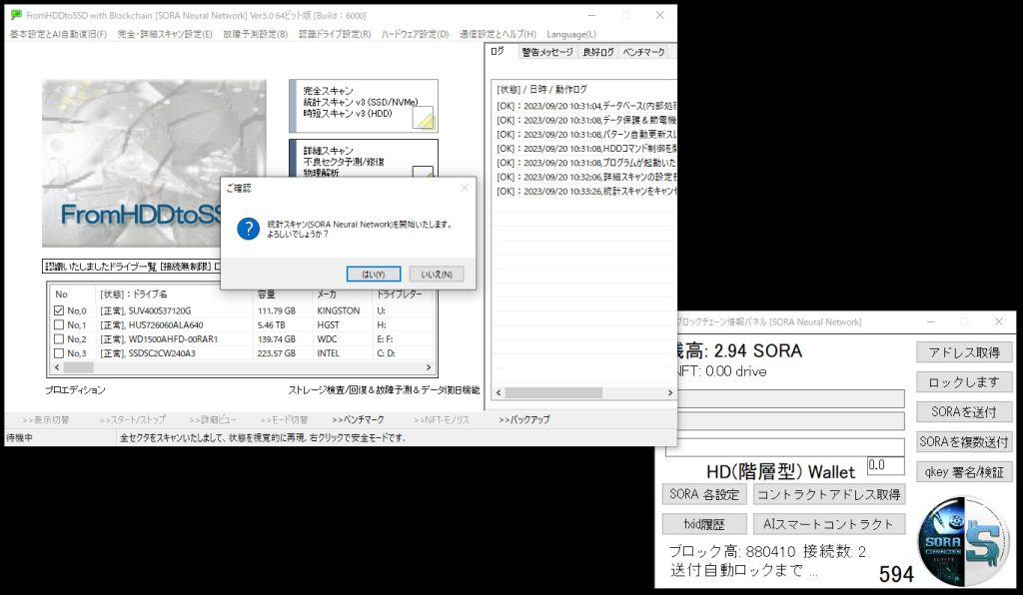Screen dimensions: 1023x595
Task: Click the blue question mark icon in the dialog
Action: tap(248, 229)
